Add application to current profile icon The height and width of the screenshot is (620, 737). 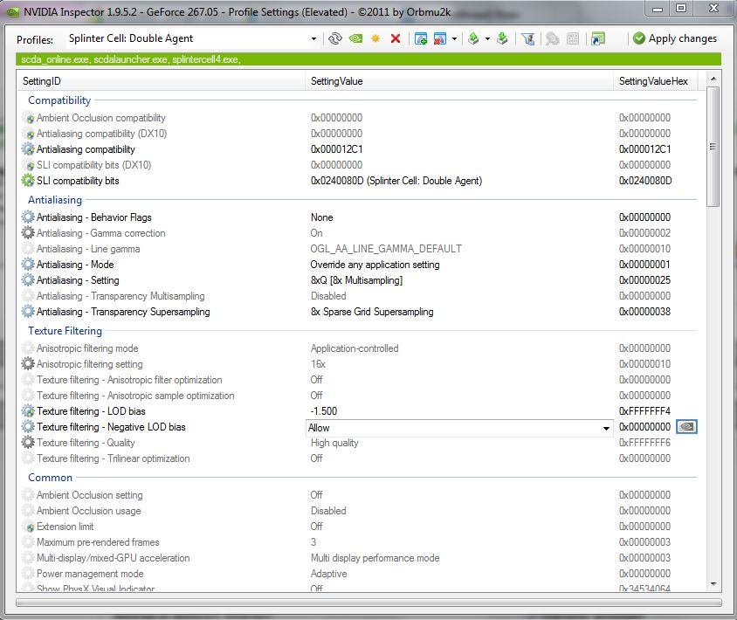pyautogui.click(x=421, y=38)
